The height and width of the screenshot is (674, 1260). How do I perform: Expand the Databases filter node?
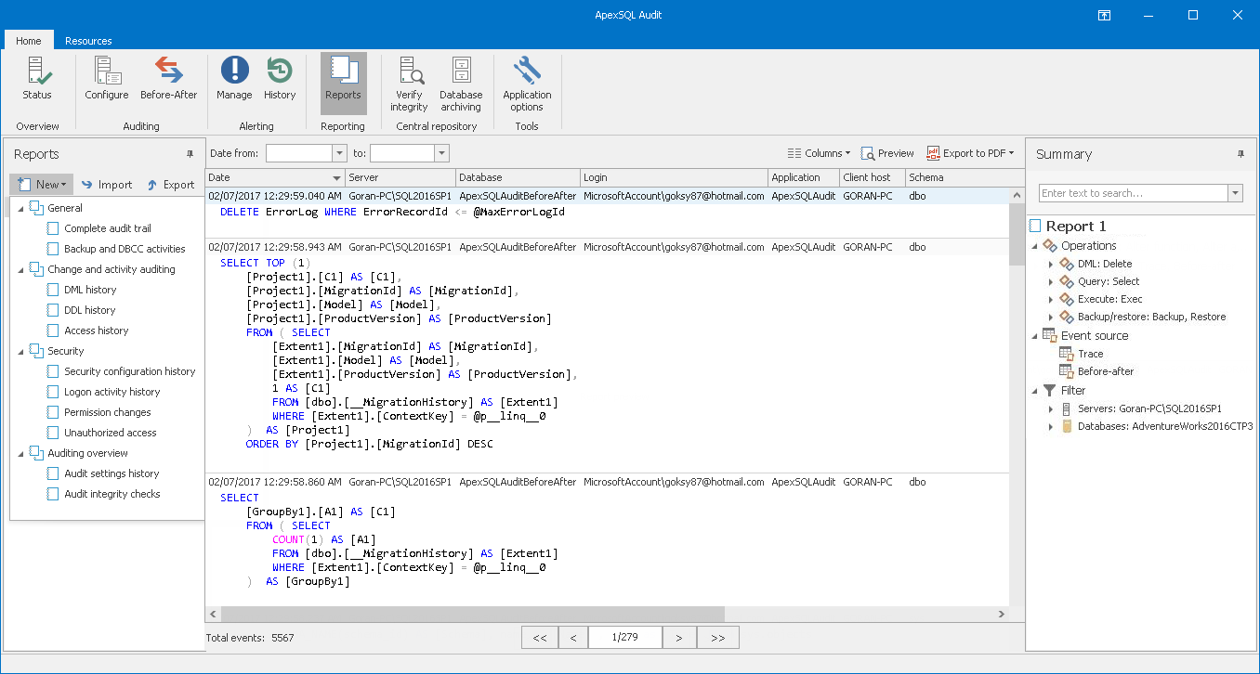[1051, 427]
